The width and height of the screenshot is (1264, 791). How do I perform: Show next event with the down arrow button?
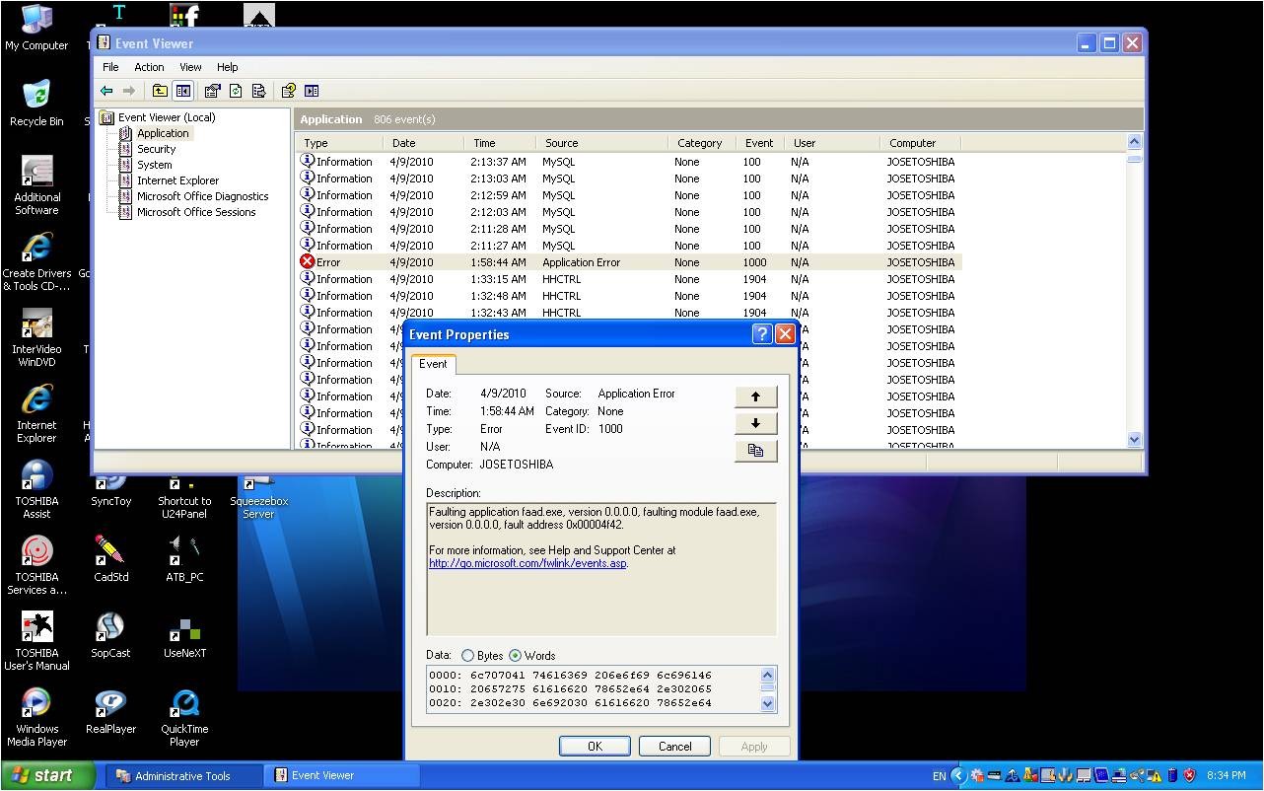coord(755,423)
